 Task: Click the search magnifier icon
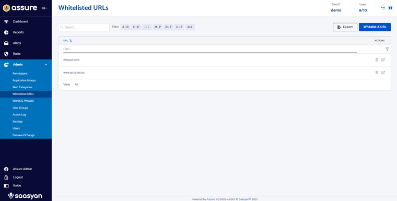[x=62, y=27]
